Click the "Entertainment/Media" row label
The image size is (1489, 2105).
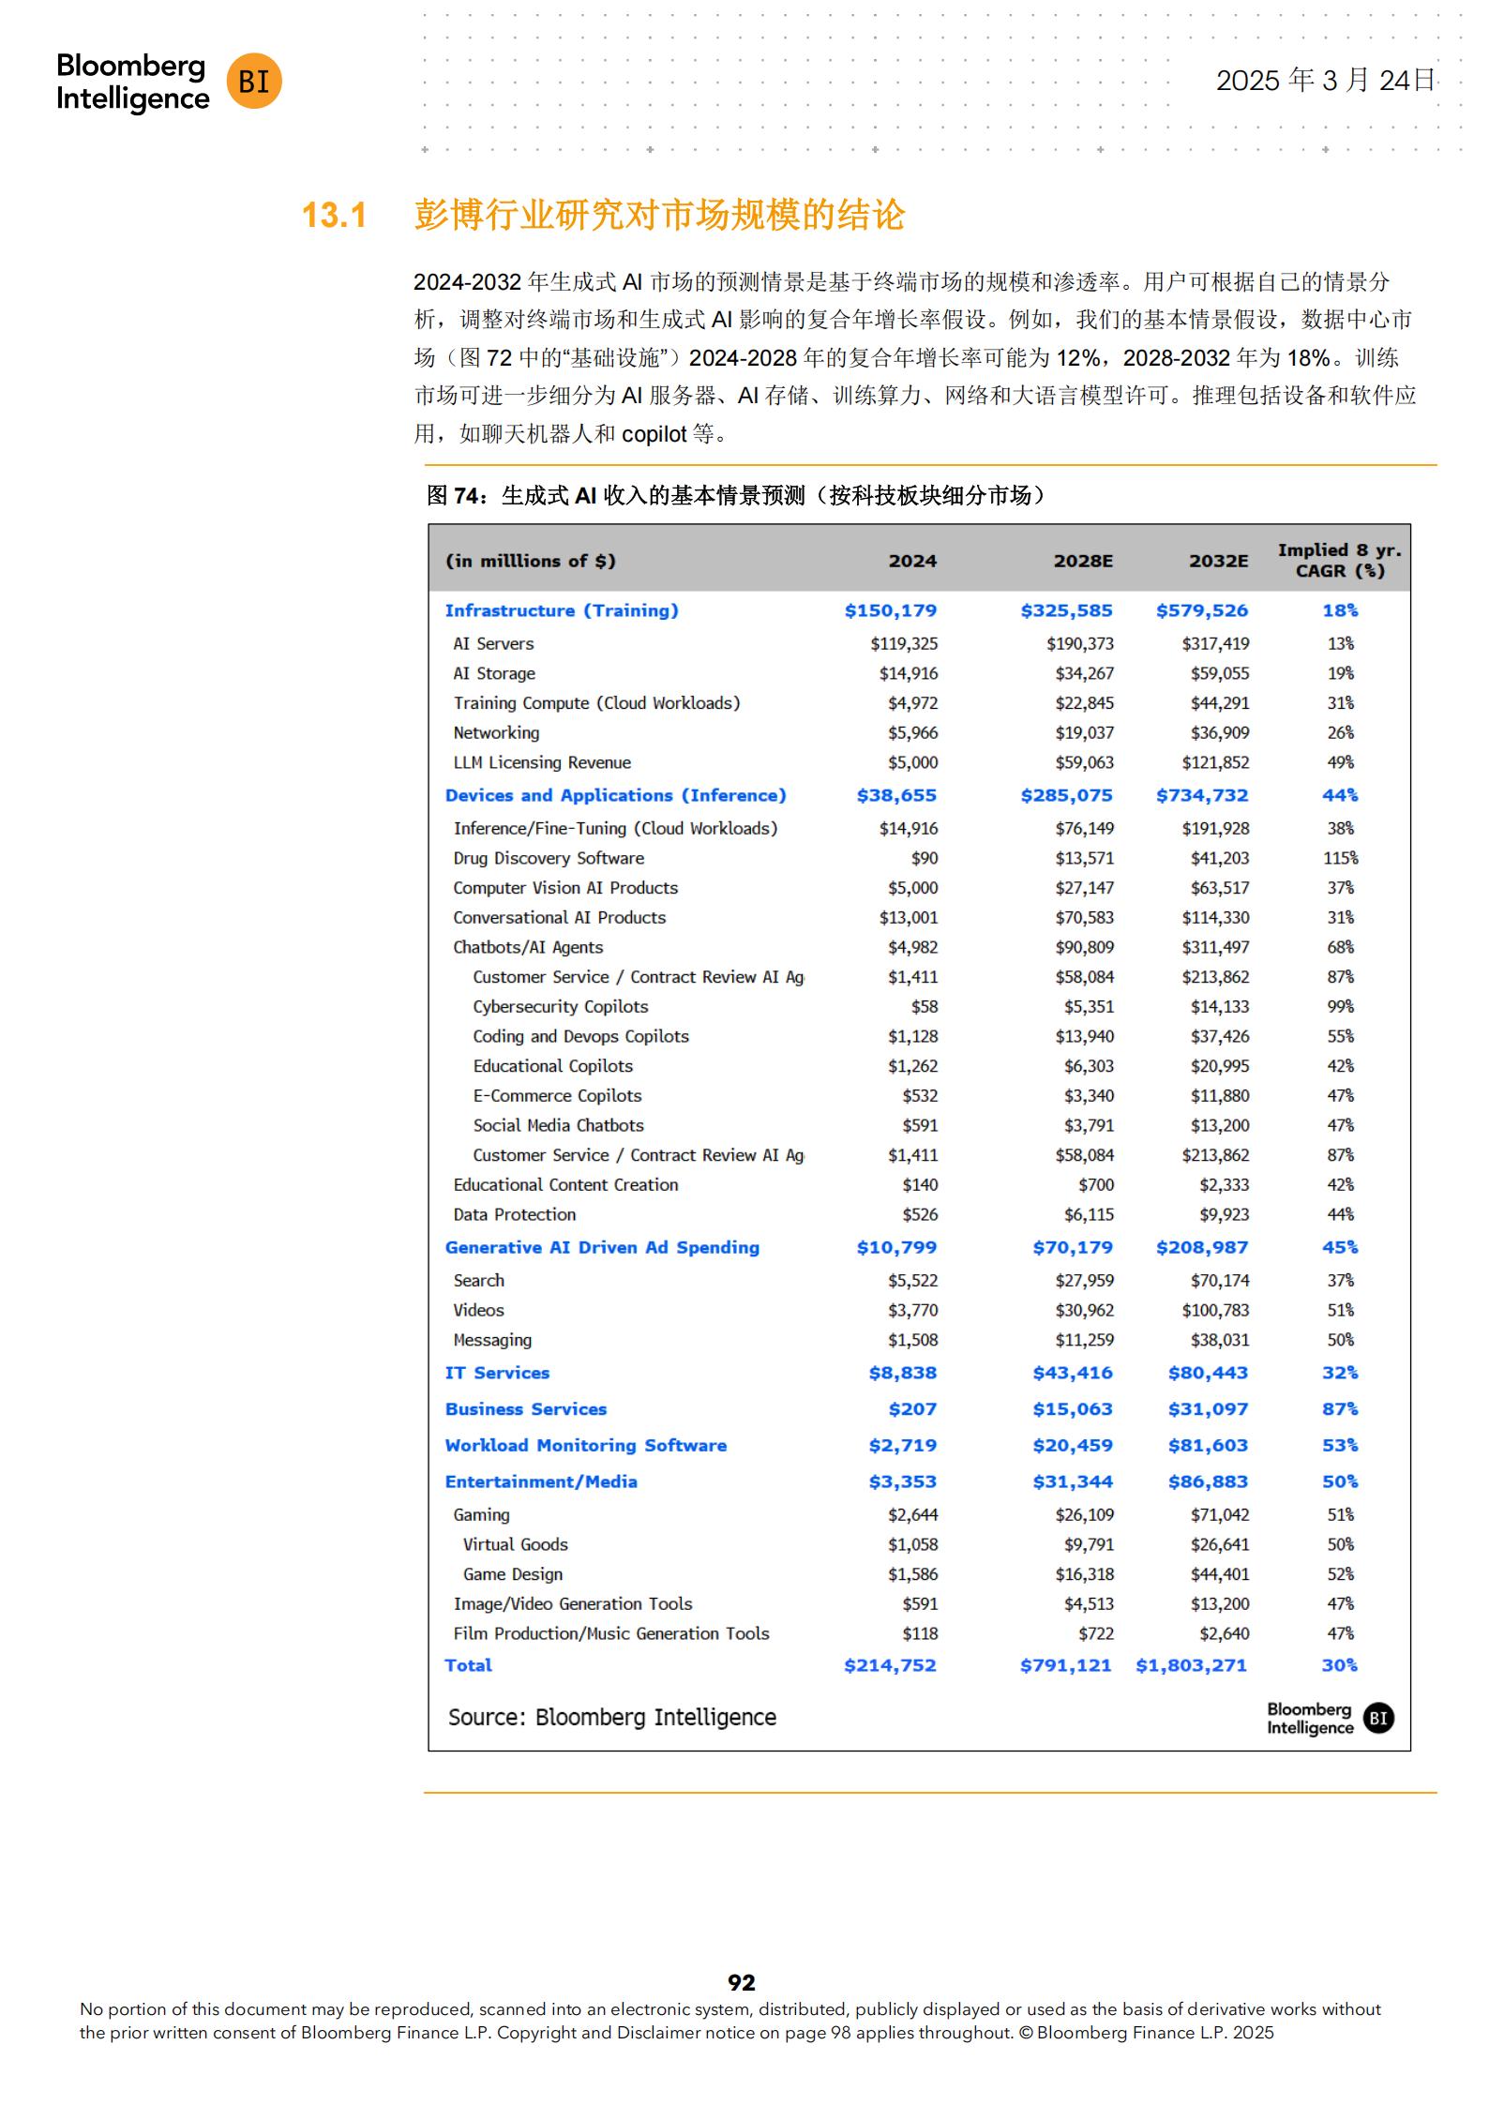click(x=541, y=1482)
